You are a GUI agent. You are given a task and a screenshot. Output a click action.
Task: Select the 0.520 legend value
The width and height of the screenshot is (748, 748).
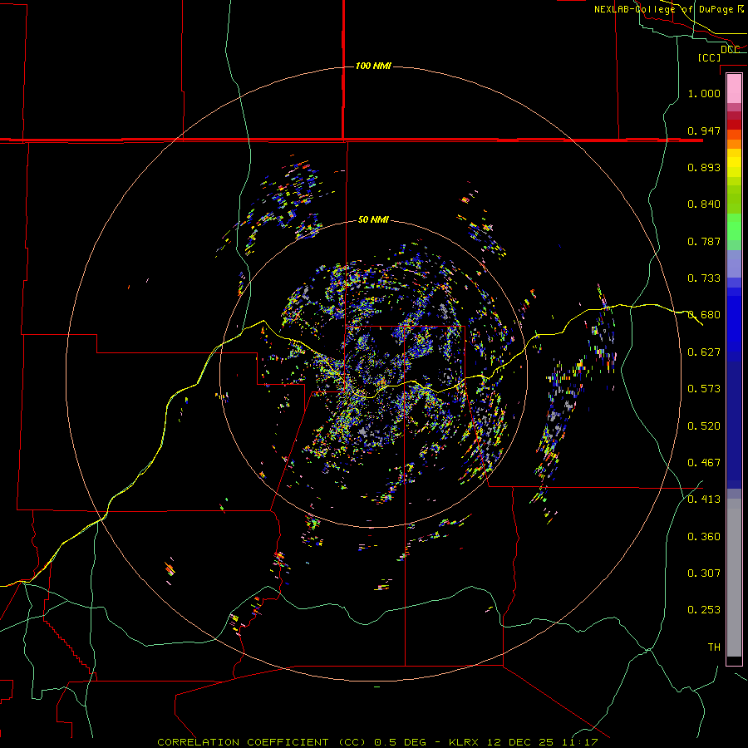pyautogui.click(x=704, y=426)
